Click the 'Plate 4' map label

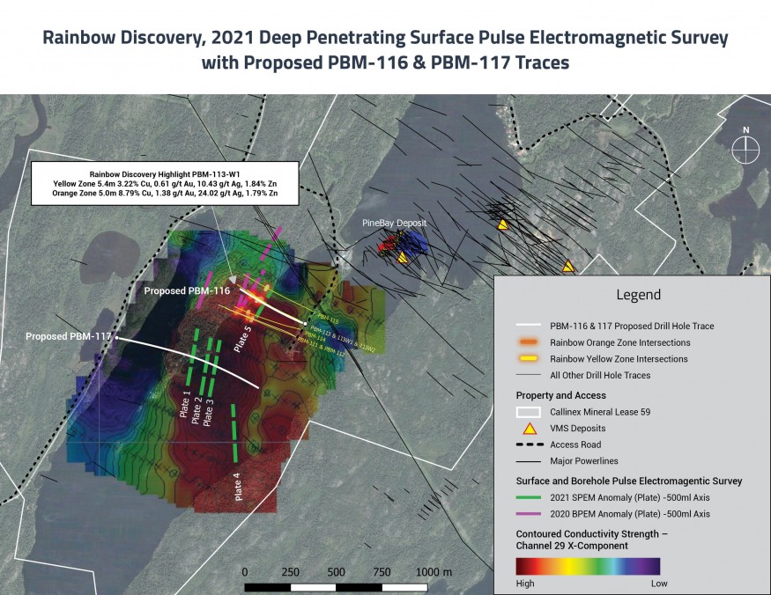click(x=238, y=487)
